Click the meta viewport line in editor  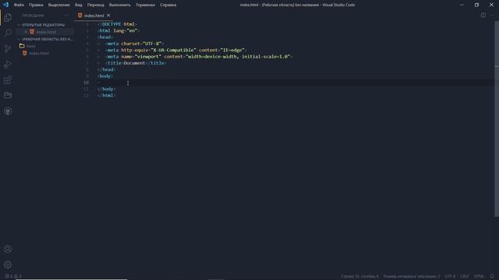coord(199,57)
